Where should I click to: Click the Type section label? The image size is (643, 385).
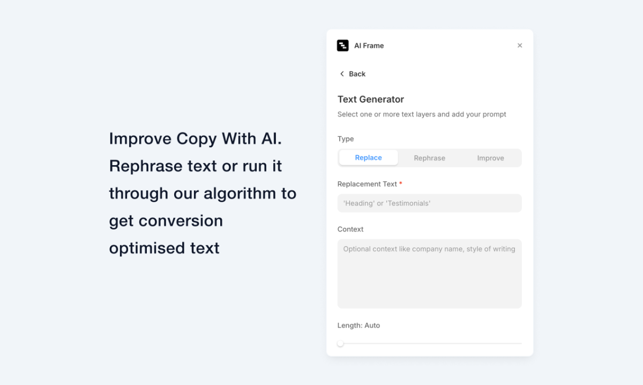(x=346, y=139)
